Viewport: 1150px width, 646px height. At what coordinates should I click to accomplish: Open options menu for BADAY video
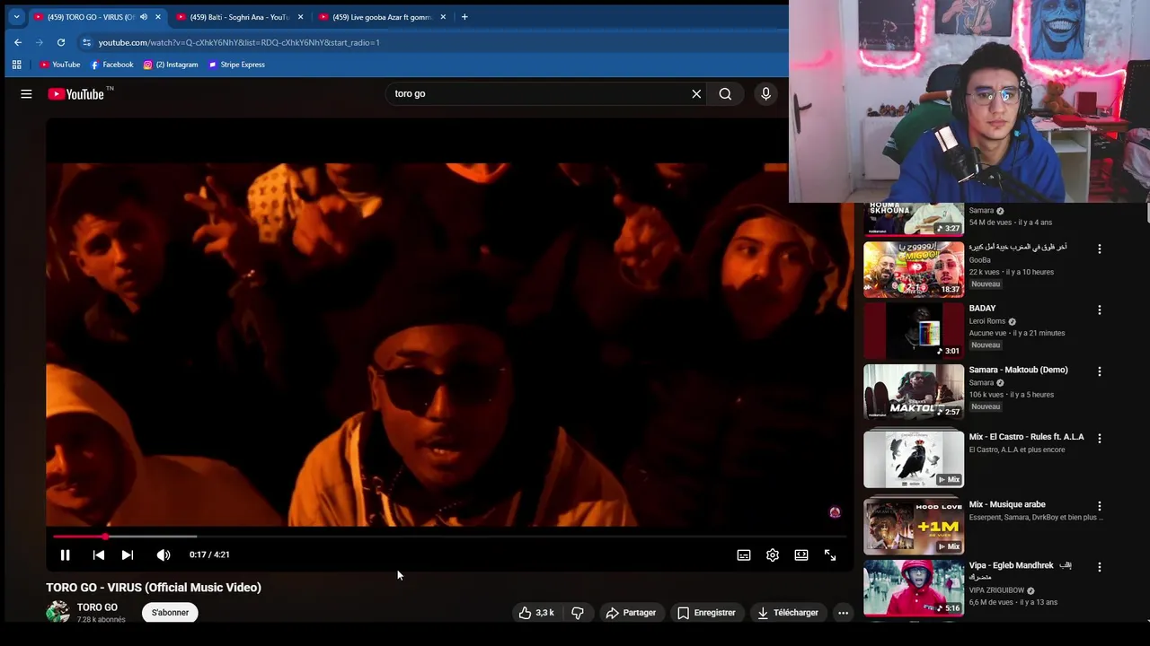(x=1099, y=310)
